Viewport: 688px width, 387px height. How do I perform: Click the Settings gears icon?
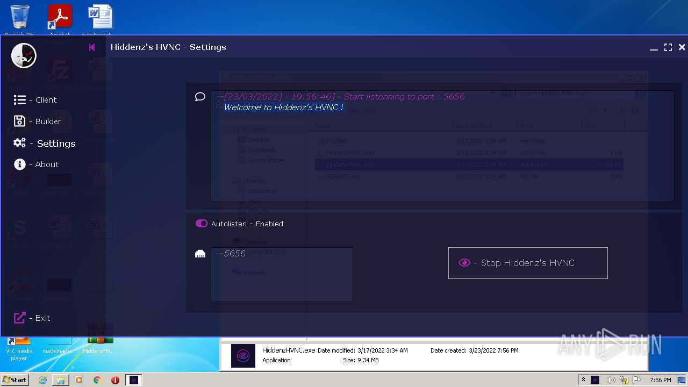[20, 143]
